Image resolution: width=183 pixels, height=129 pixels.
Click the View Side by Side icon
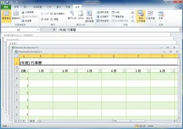click(x=132, y=12)
